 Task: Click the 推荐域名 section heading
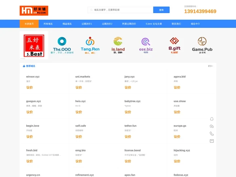point(30,66)
